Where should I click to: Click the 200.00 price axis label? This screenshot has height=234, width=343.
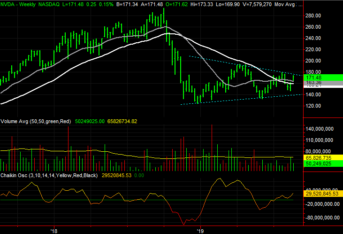[313, 61]
